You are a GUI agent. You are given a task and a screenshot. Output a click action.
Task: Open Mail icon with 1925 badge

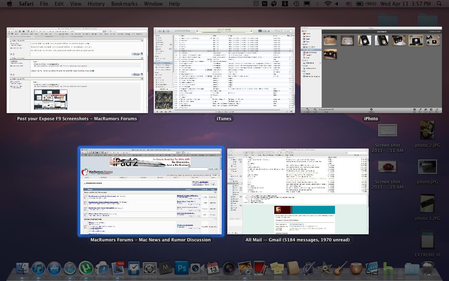pos(118,268)
